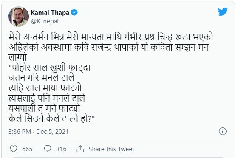This screenshot has width=238, height=158.
Task: Click the tweet line starting मेरो अन्तर्मन
Action: point(111,37)
